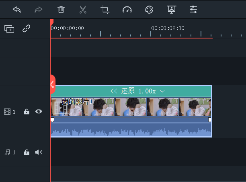246x182 pixels.
Task: Click the clip's right fade handle
Action: click(x=209, y=120)
